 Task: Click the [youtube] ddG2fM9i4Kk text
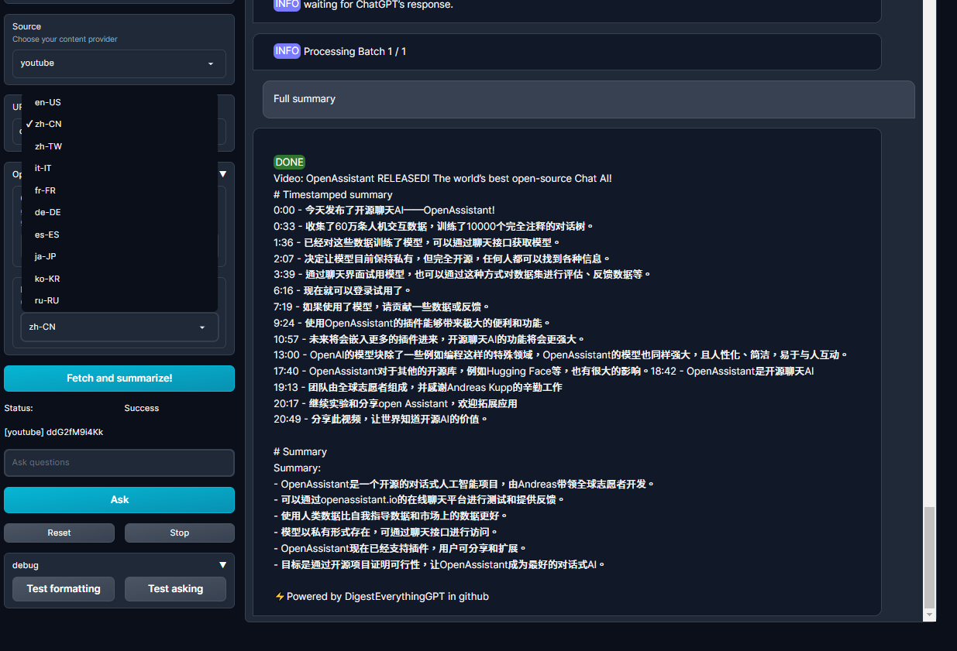point(53,432)
